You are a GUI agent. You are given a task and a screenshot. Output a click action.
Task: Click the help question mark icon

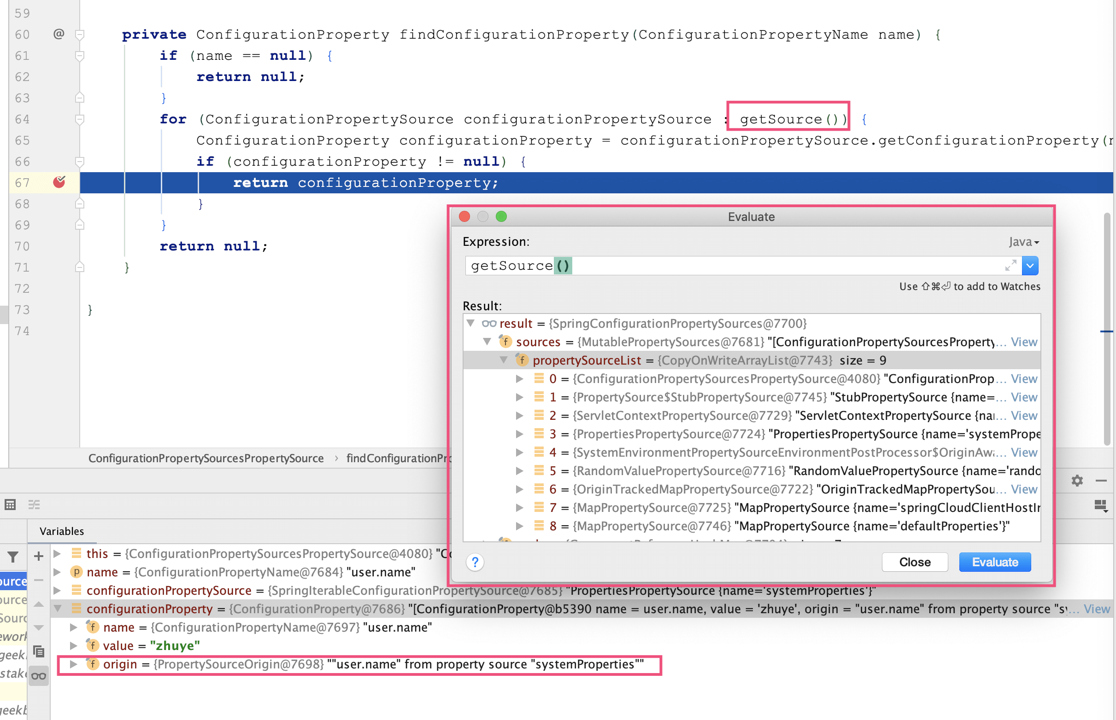coord(475,562)
